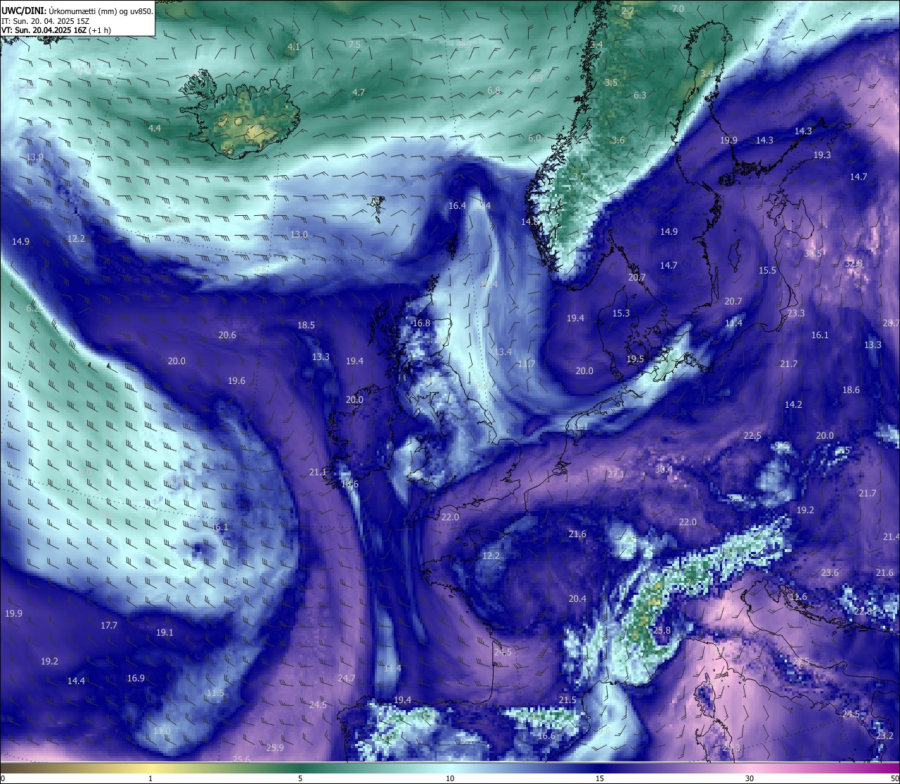Click the 18.6 value on the map
Viewport: 900px width, 784px height.
click(851, 390)
